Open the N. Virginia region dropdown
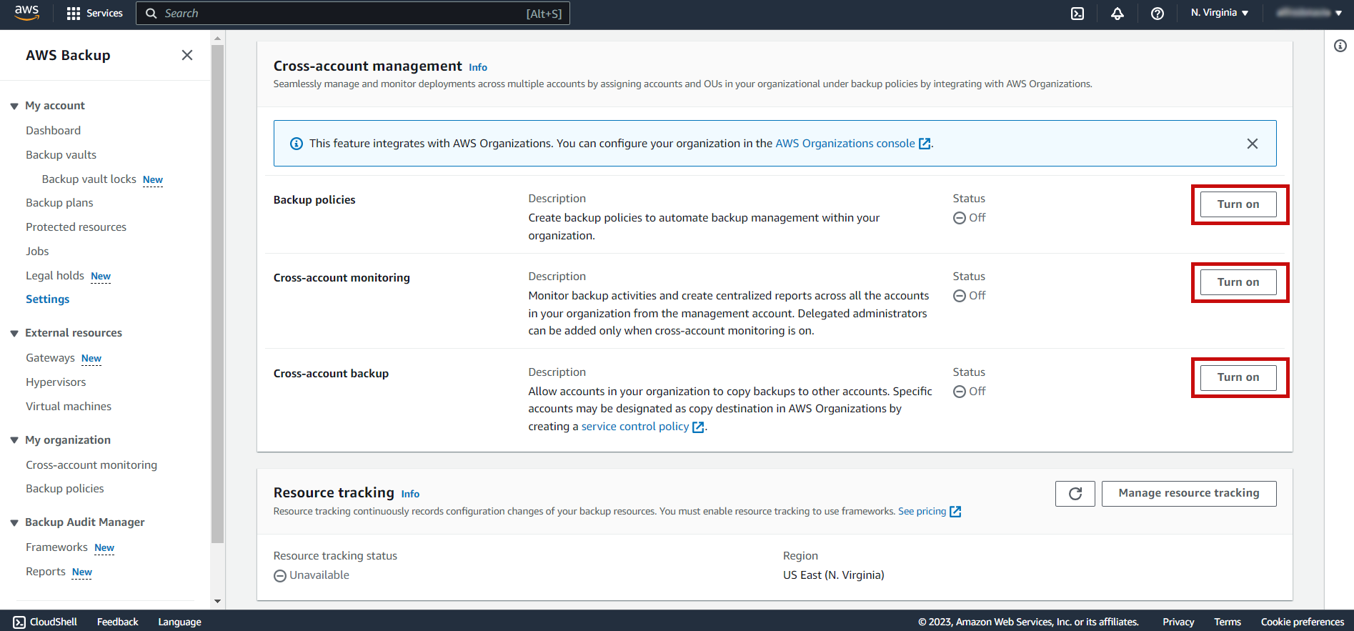 [1220, 13]
